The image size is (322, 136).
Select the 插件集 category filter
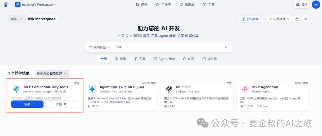point(210,59)
